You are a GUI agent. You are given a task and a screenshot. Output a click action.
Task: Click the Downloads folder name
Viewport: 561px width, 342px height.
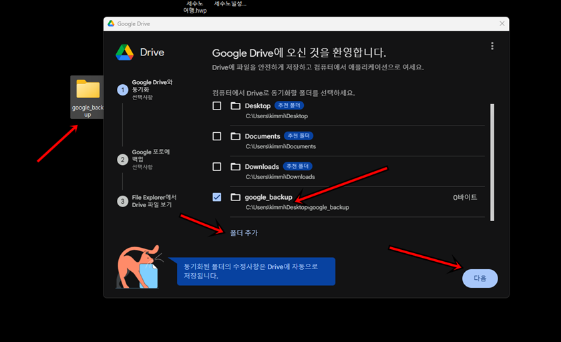262,167
